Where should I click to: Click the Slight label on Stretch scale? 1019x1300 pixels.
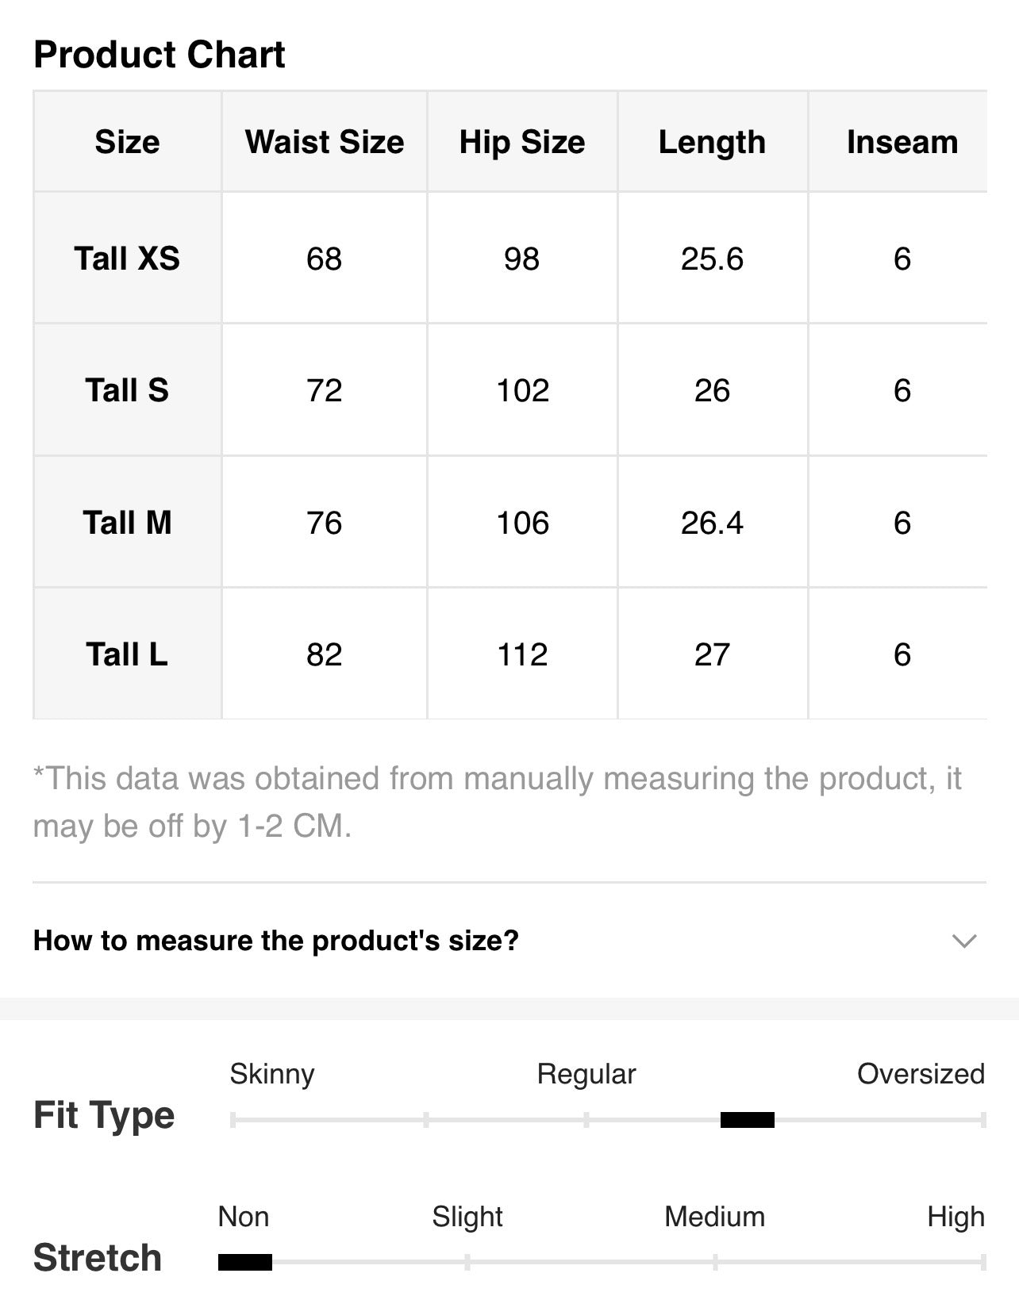coord(467,1217)
